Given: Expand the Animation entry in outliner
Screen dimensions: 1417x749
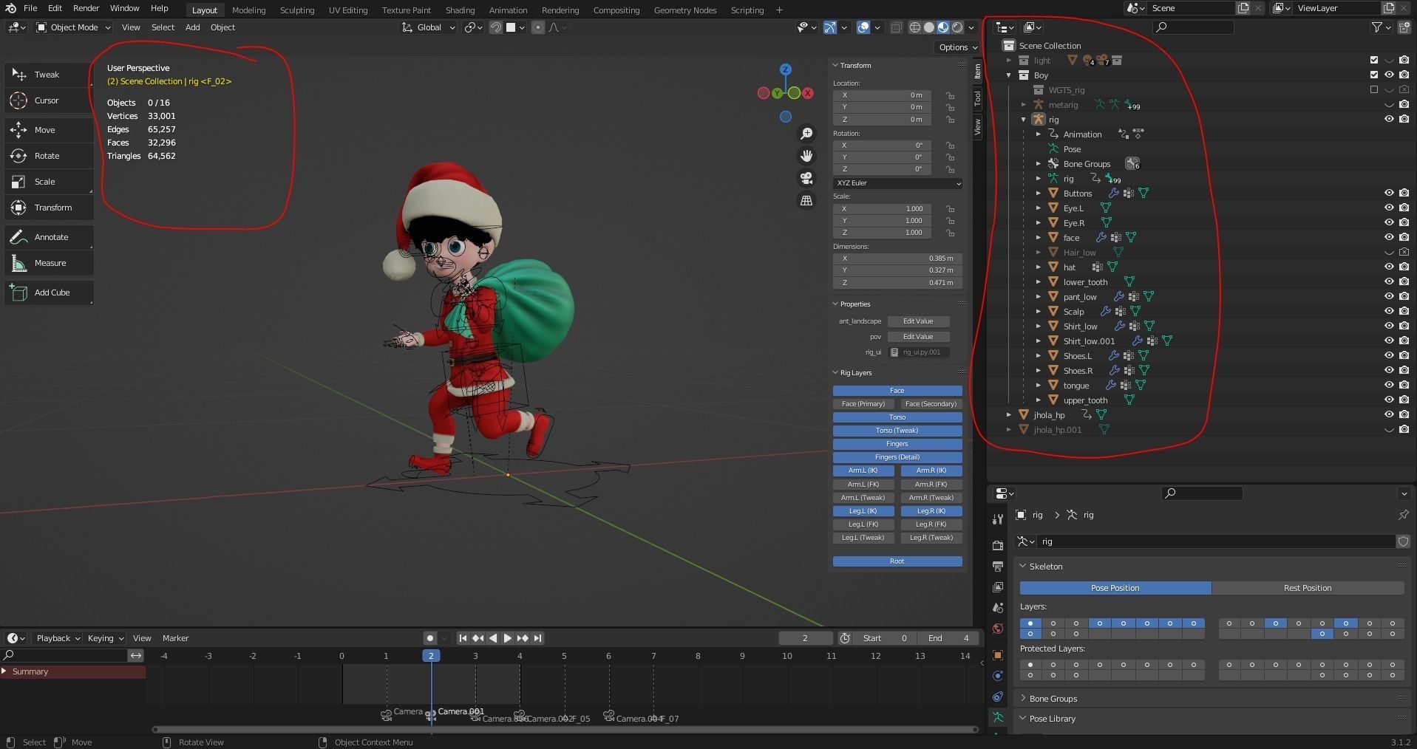Looking at the screenshot, I should pyautogui.click(x=1039, y=134).
